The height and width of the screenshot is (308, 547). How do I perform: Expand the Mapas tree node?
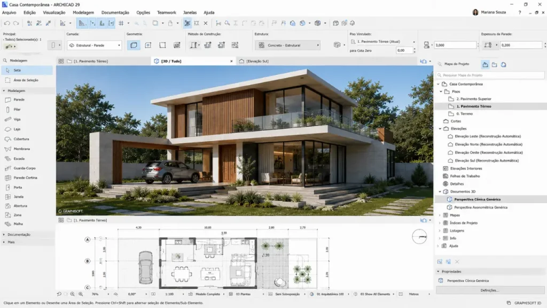click(440, 215)
